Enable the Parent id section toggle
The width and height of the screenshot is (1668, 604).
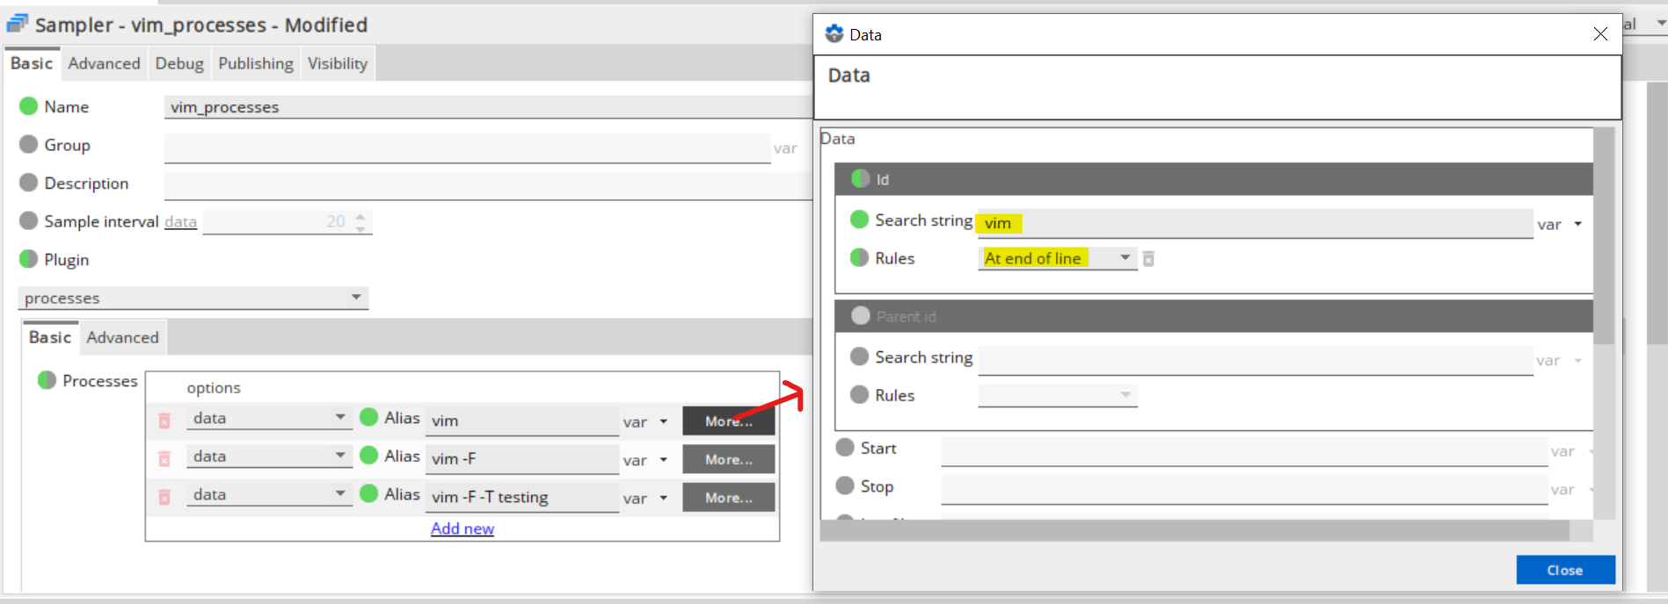pos(861,316)
